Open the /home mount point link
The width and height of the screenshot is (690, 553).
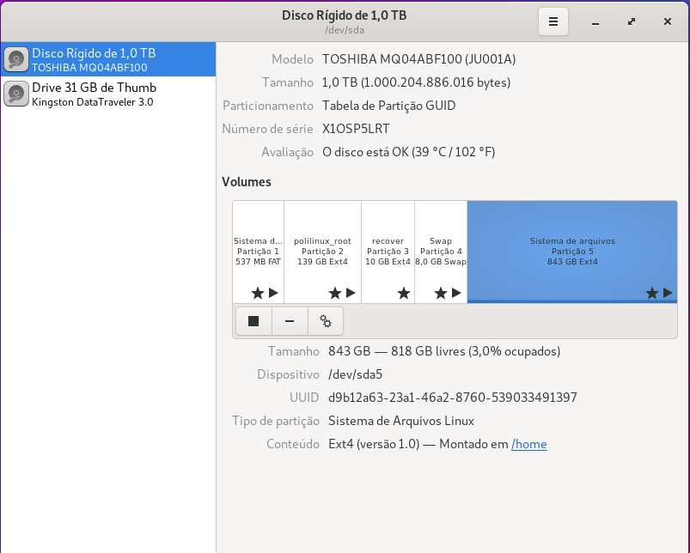pos(529,444)
